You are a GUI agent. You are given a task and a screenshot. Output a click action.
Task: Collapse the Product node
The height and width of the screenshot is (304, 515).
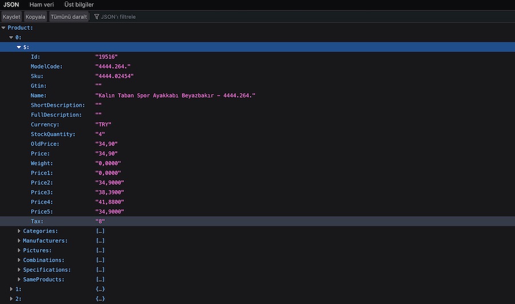3,28
